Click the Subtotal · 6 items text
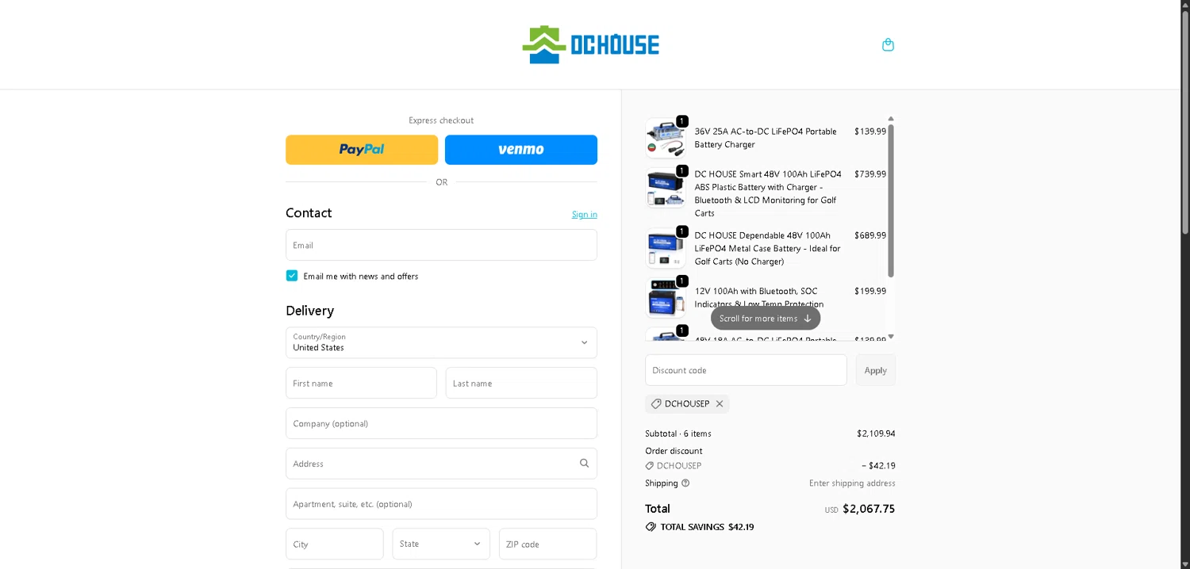Viewport: 1190px width, 569px height. pos(678,433)
